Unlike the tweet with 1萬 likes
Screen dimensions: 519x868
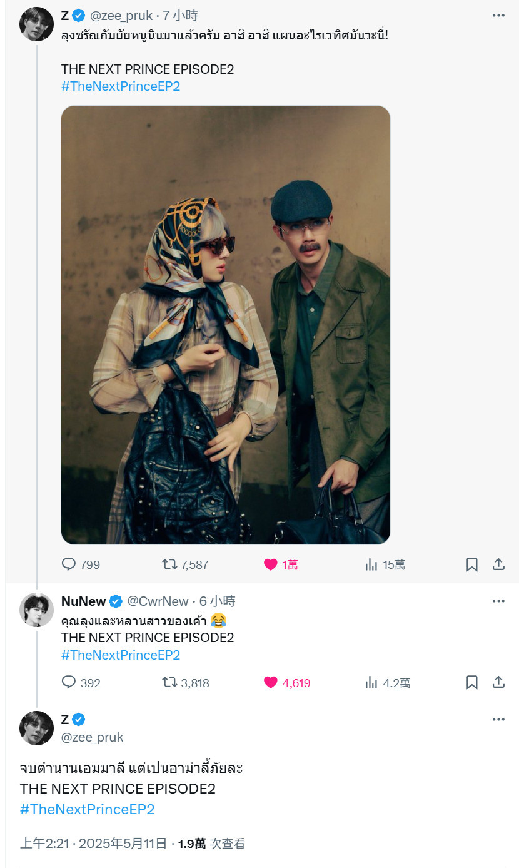(x=281, y=564)
